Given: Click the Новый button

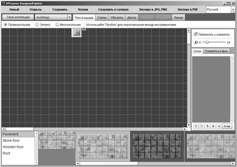Looking at the screenshot, I should [14, 9].
